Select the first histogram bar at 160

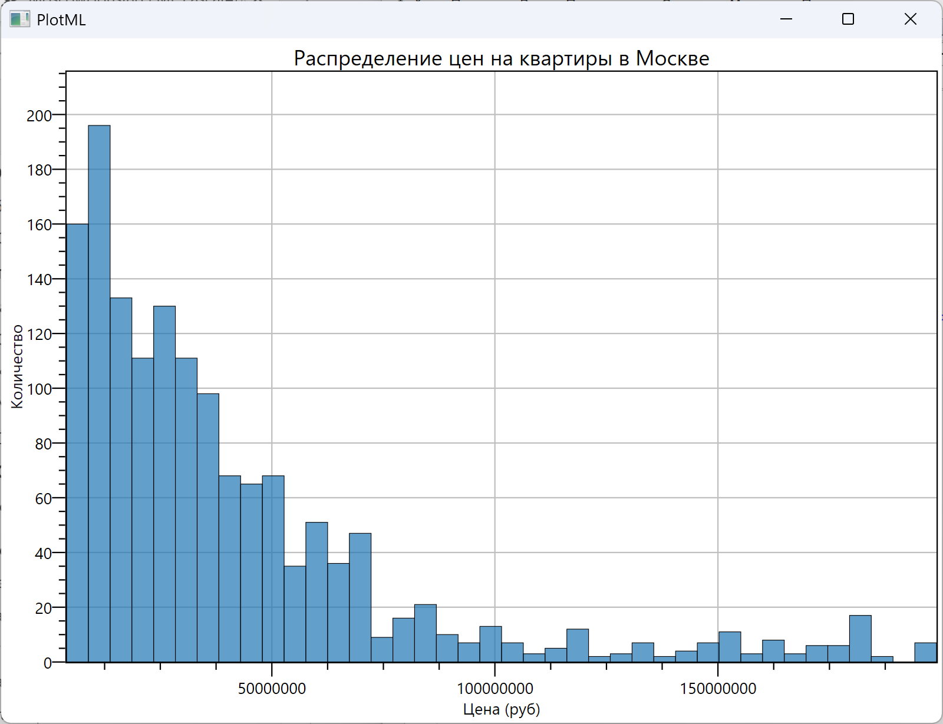pos(77,443)
